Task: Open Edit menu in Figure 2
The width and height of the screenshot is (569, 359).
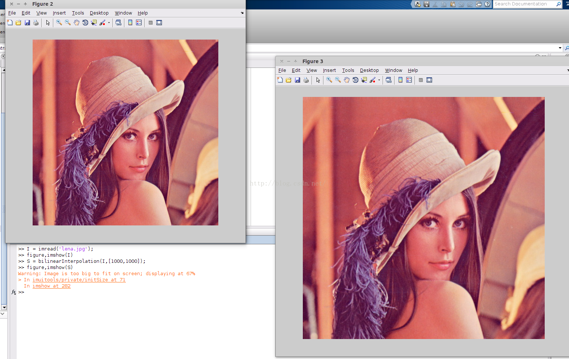Action: point(26,13)
